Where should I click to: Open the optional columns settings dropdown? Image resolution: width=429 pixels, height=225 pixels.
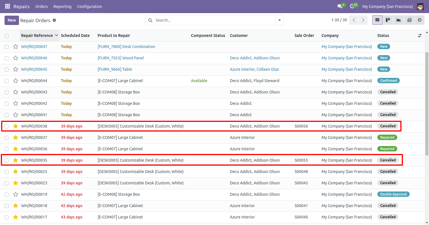pyautogui.click(x=420, y=36)
